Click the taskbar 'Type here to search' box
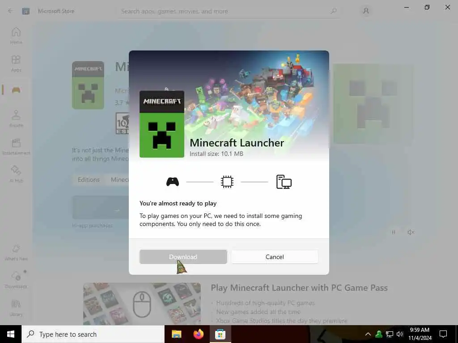Image resolution: width=458 pixels, height=343 pixels. point(93,334)
